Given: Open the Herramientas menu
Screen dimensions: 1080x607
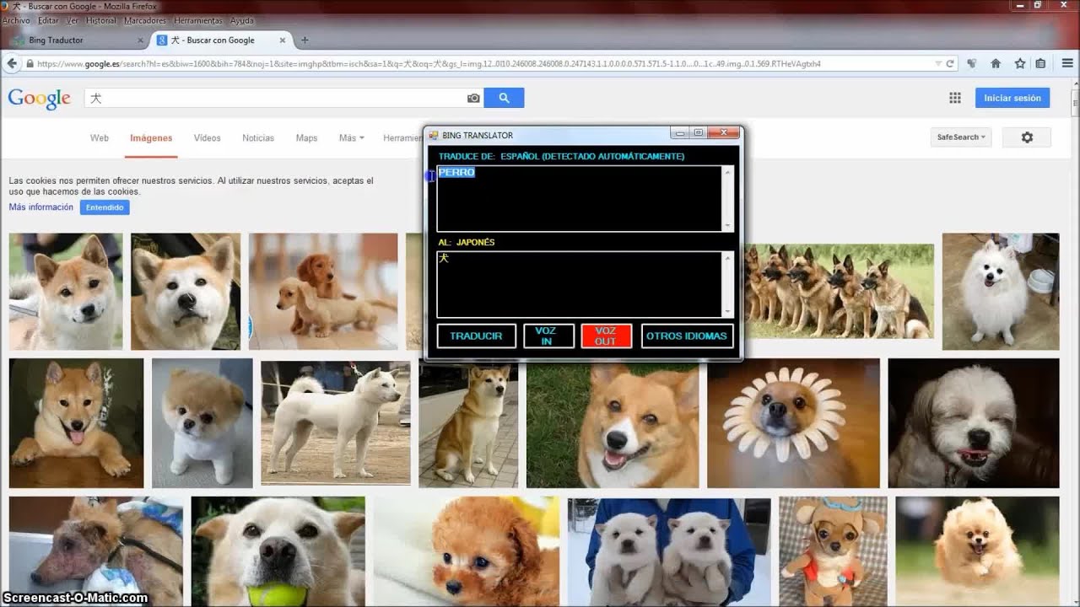Looking at the screenshot, I should 197,20.
